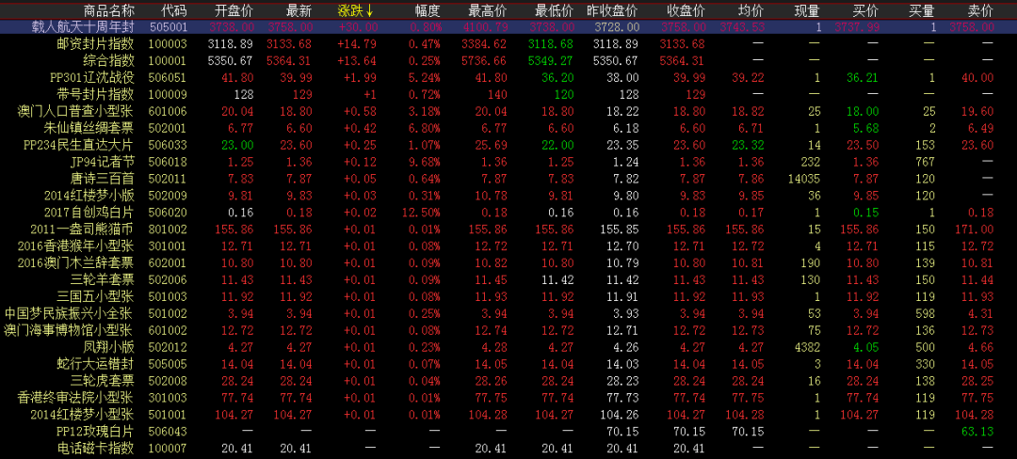Click the 最低价 column header
The height and width of the screenshot is (459, 1017).
pos(555,11)
